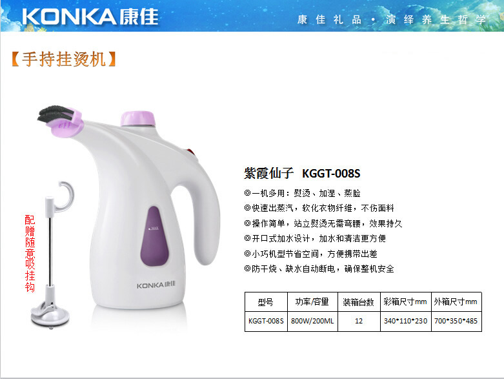Click the KONKA logo printed on steamer body

[x=156, y=285]
